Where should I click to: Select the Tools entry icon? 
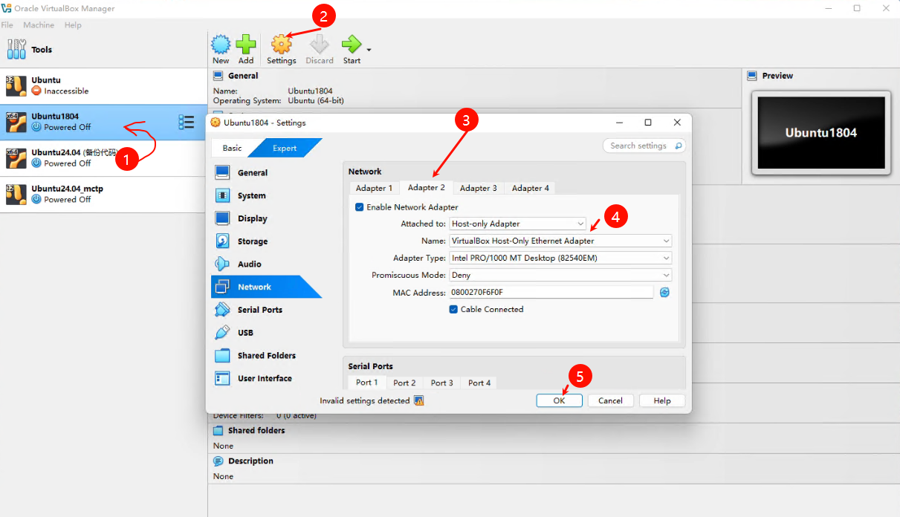point(16,50)
